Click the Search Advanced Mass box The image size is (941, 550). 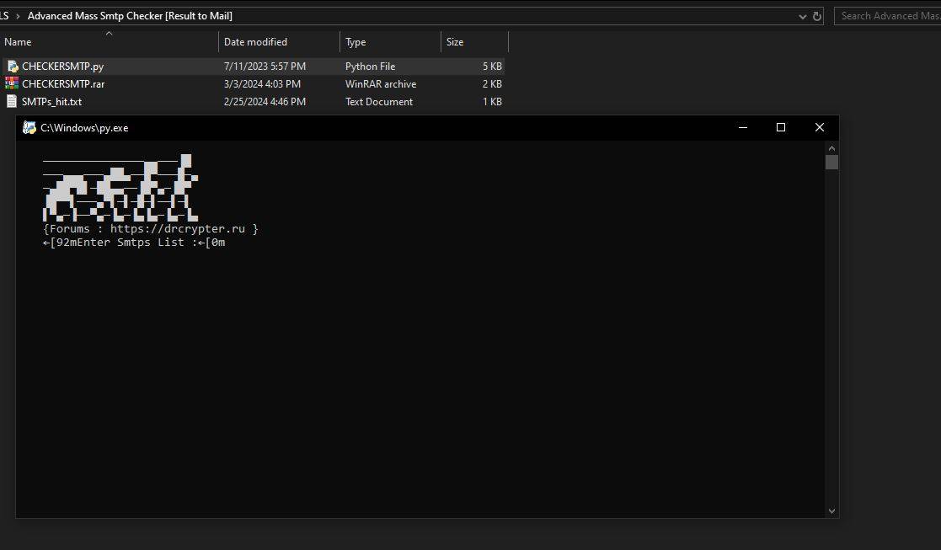(x=888, y=16)
